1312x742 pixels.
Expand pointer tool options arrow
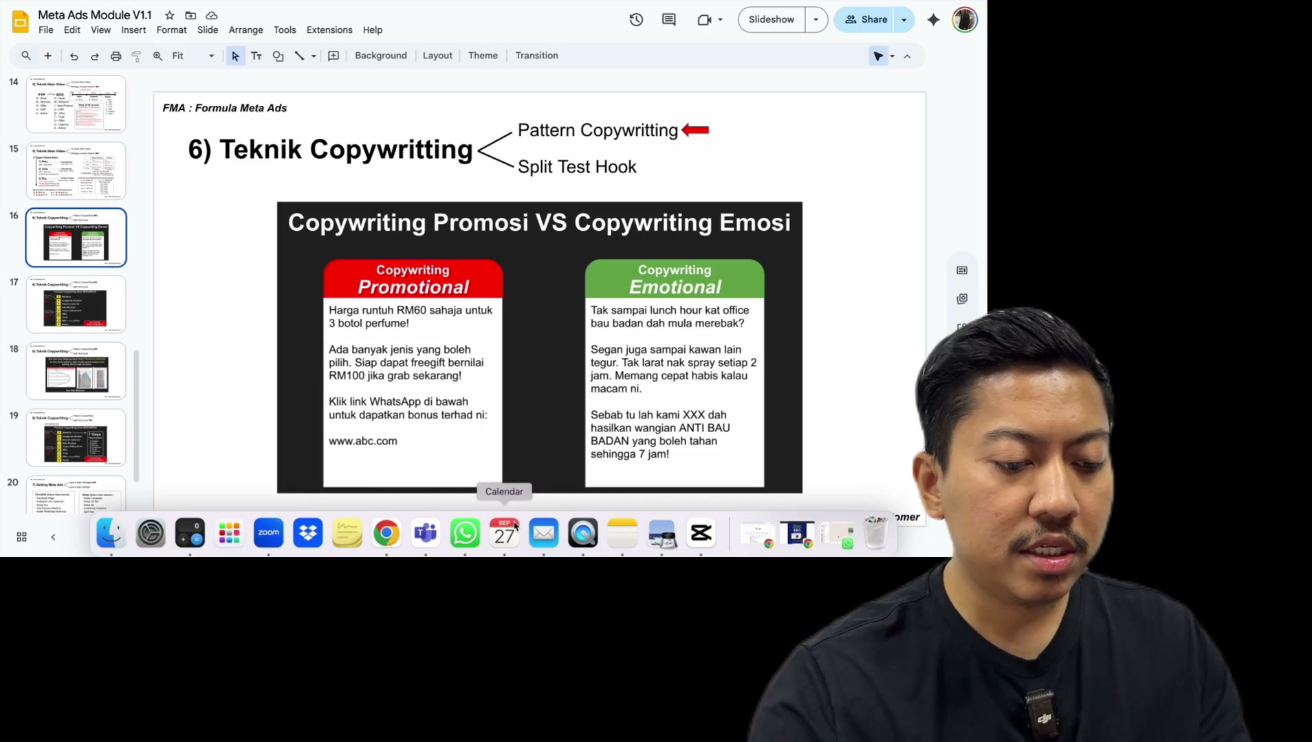pos(892,56)
